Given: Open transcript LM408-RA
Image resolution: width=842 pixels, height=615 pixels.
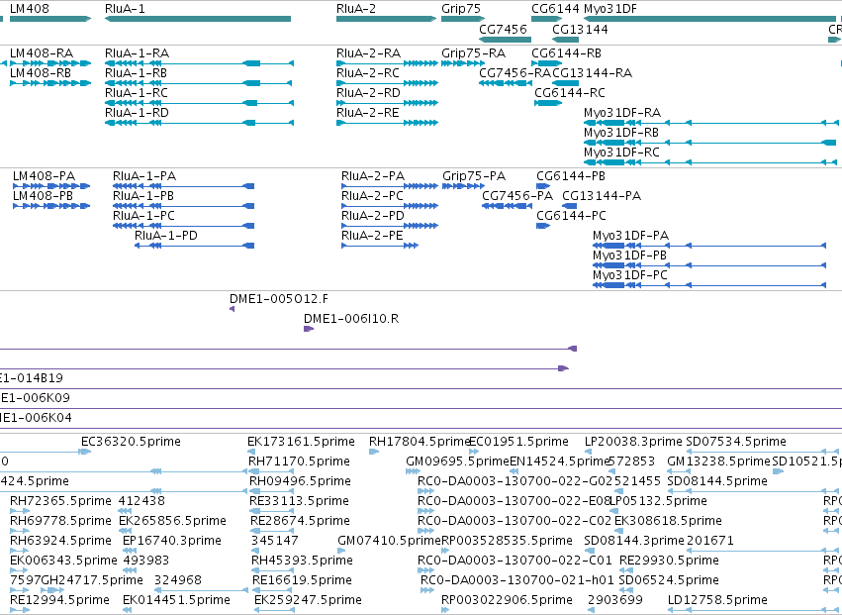Looking at the screenshot, I should coord(50,63).
